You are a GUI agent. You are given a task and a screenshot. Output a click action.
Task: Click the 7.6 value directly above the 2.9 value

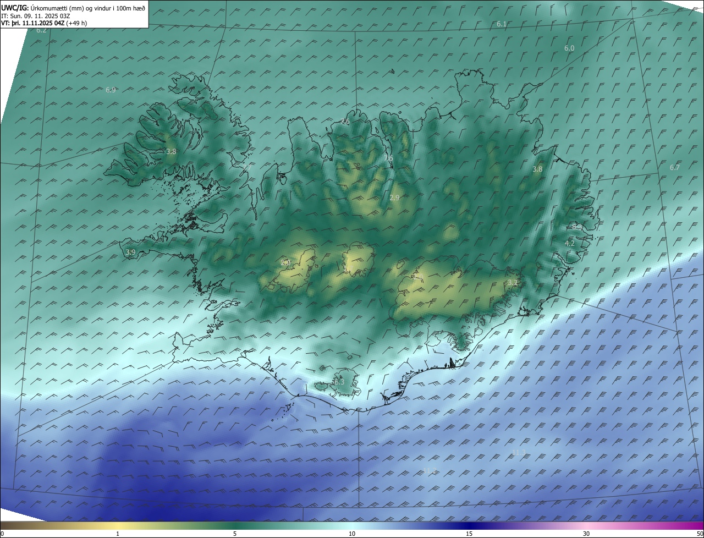pos(389,158)
